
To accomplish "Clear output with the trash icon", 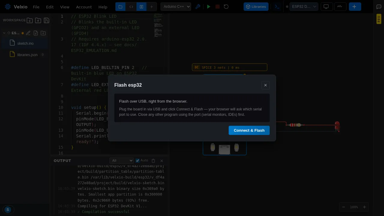I will coord(153,161).
